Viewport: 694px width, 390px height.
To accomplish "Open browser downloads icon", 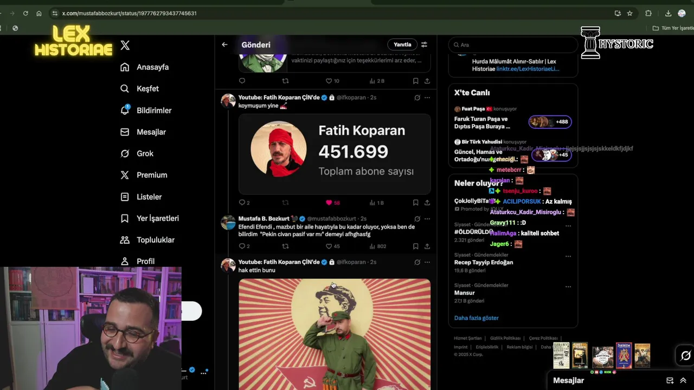I will [x=668, y=13].
